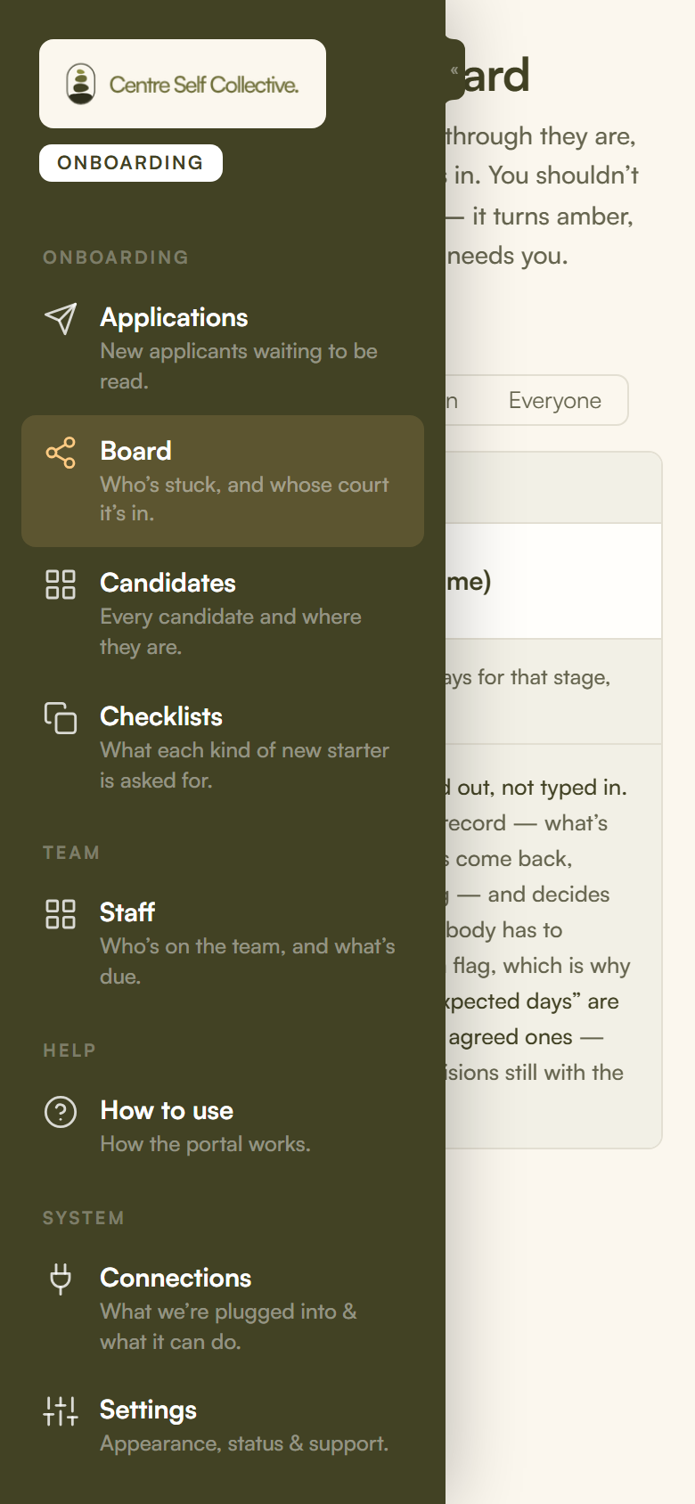
Task: Click the Board share-nodes icon
Action: click(61, 453)
